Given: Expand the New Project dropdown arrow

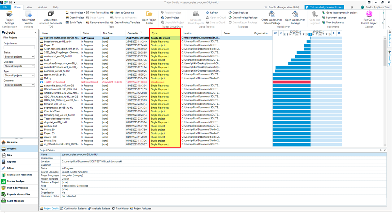Looking at the screenshot, I should (84, 13).
